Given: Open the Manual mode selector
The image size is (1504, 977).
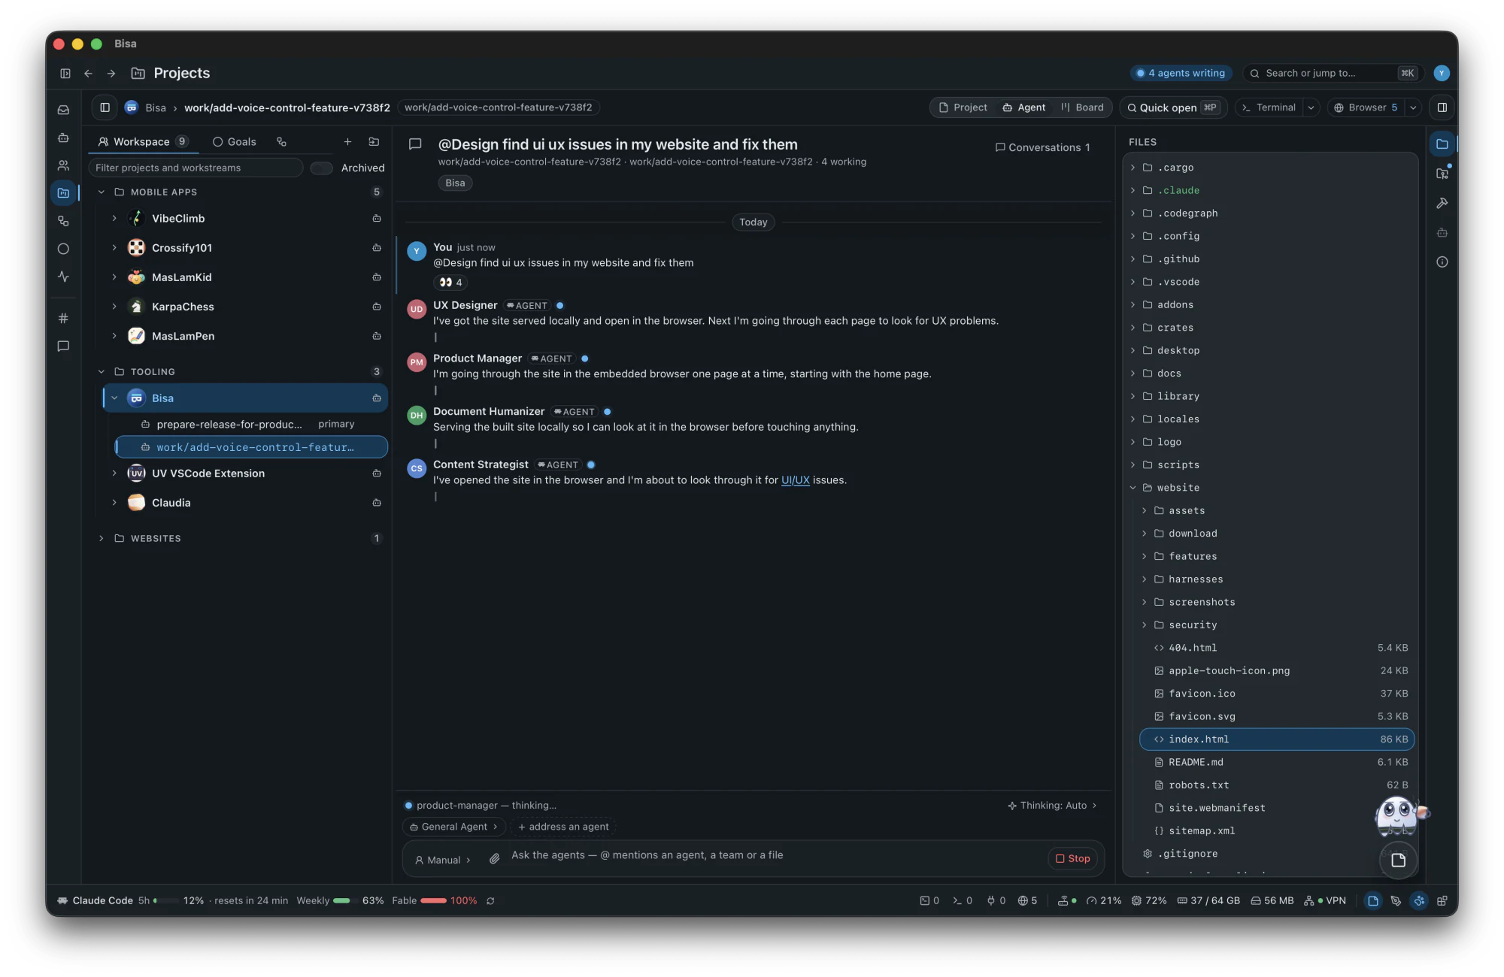Looking at the screenshot, I should coord(443,860).
